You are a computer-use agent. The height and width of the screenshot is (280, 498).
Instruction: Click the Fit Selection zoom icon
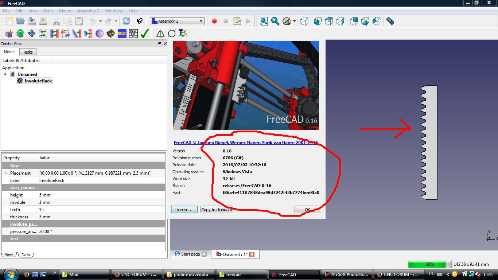(275, 21)
